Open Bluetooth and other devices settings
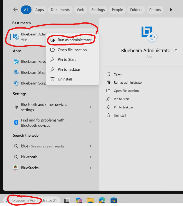This screenshot has height=206, width=183. tap(53, 107)
